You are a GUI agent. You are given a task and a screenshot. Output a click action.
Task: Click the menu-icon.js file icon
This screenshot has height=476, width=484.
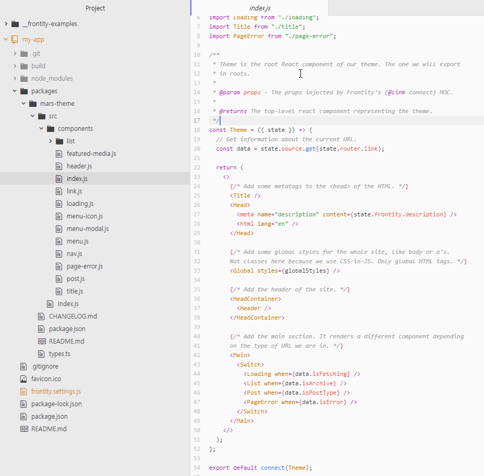pos(59,216)
